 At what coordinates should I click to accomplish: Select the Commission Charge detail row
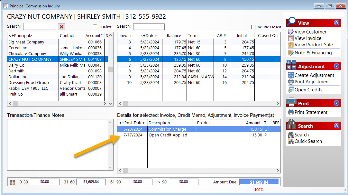click(x=199, y=129)
